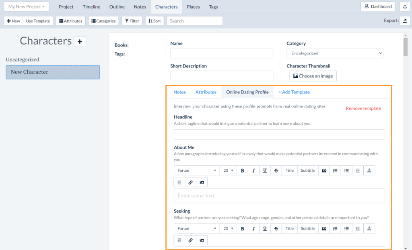The height and width of the screenshot is (250, 412).
Task: Click the Remove template link
Action: tap(363, 108)
